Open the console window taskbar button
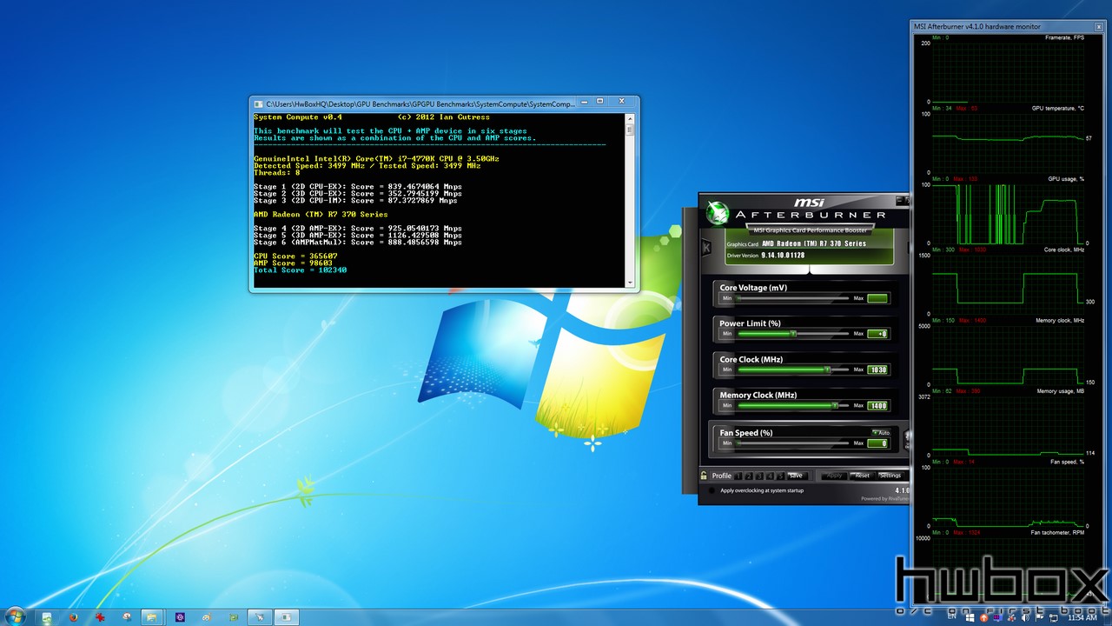Viewport: 1112px width, 626px height. [x=286, y=617]
